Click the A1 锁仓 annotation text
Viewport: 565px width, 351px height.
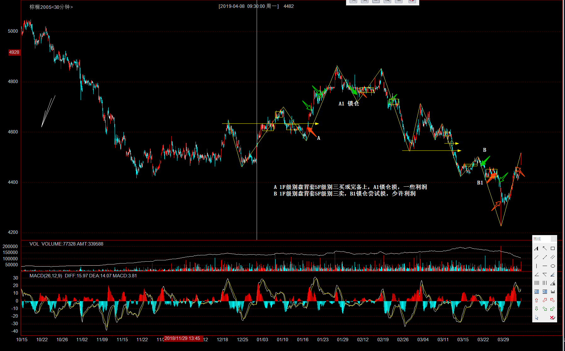pyautogui.click(x=349, y=104)
